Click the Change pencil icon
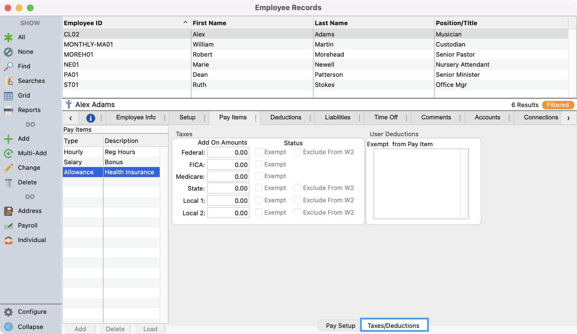Image resolution: width=577 pixels, height=334 pixels. 8,168
